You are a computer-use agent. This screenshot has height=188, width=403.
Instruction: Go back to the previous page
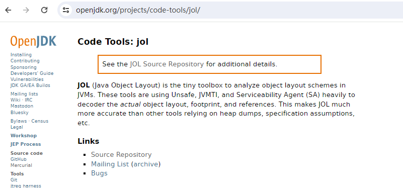[8, 10]
